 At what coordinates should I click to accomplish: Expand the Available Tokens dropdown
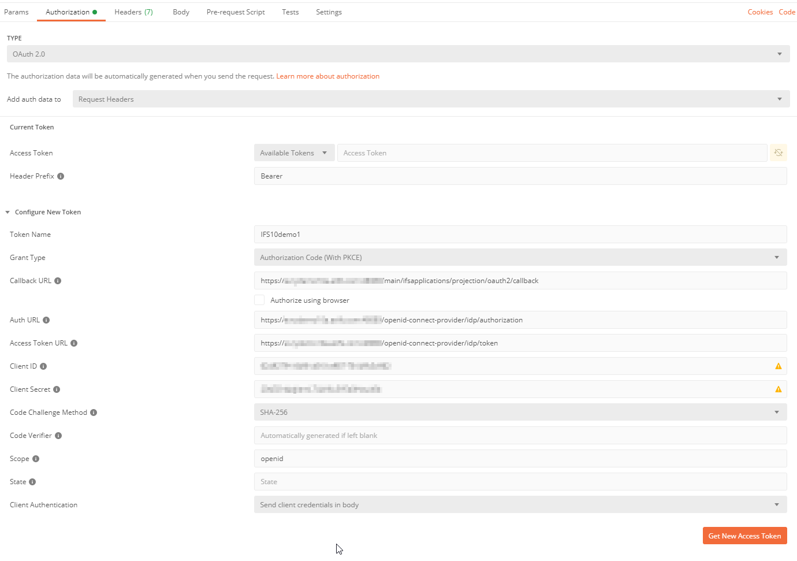click(294, 153)
